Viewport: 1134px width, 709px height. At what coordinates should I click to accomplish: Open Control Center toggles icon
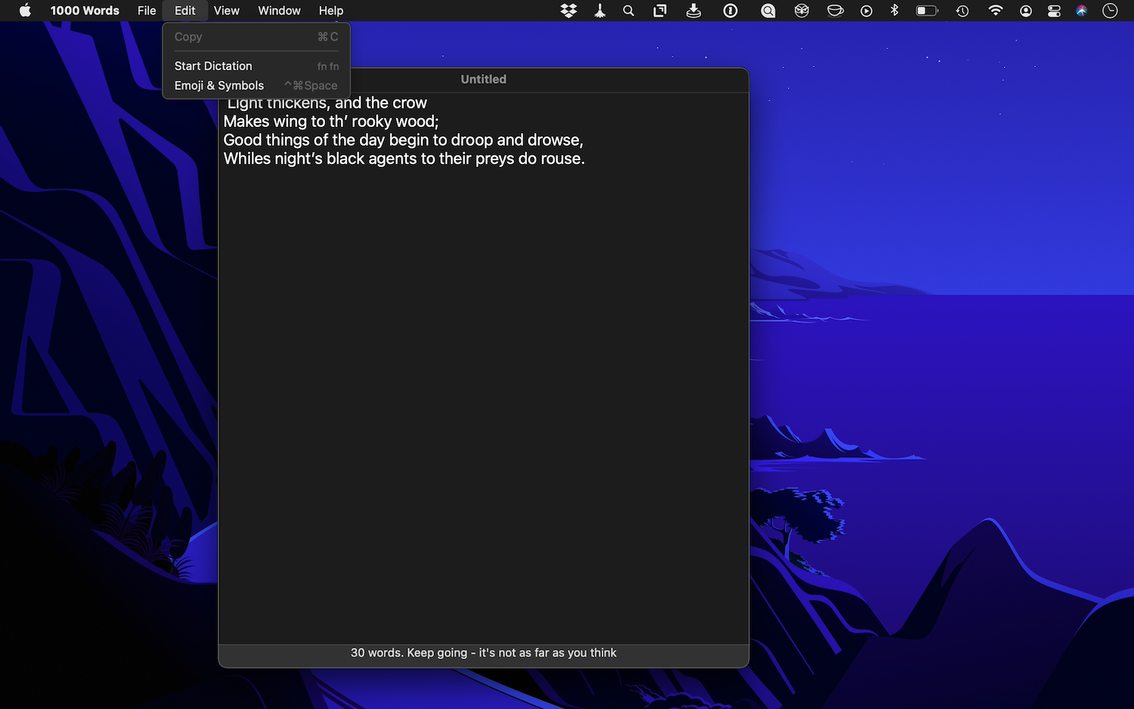point(1054,11)
